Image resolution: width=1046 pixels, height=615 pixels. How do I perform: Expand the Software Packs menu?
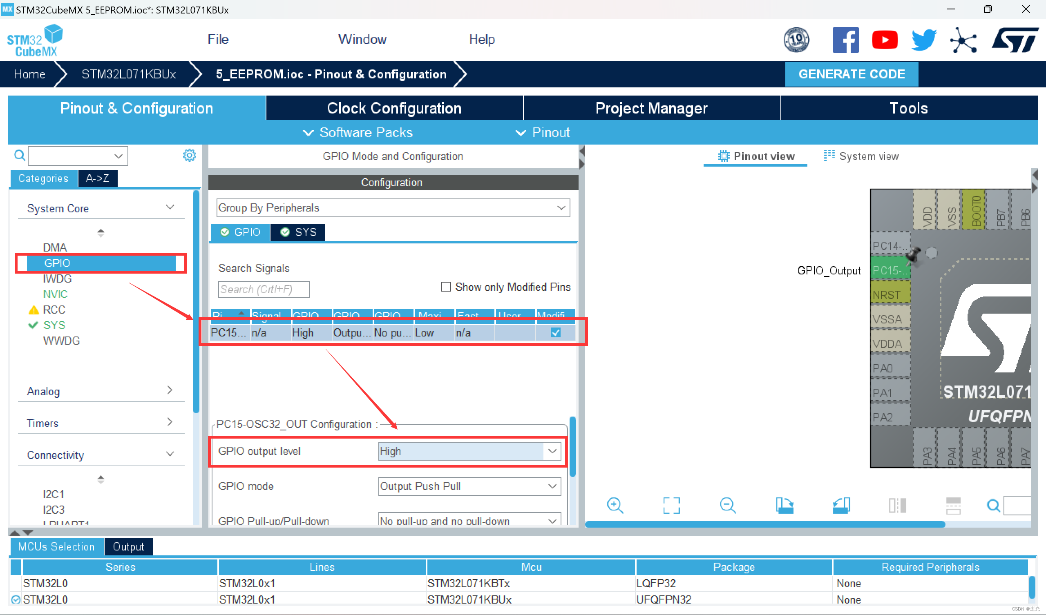[x=358, y=132]
